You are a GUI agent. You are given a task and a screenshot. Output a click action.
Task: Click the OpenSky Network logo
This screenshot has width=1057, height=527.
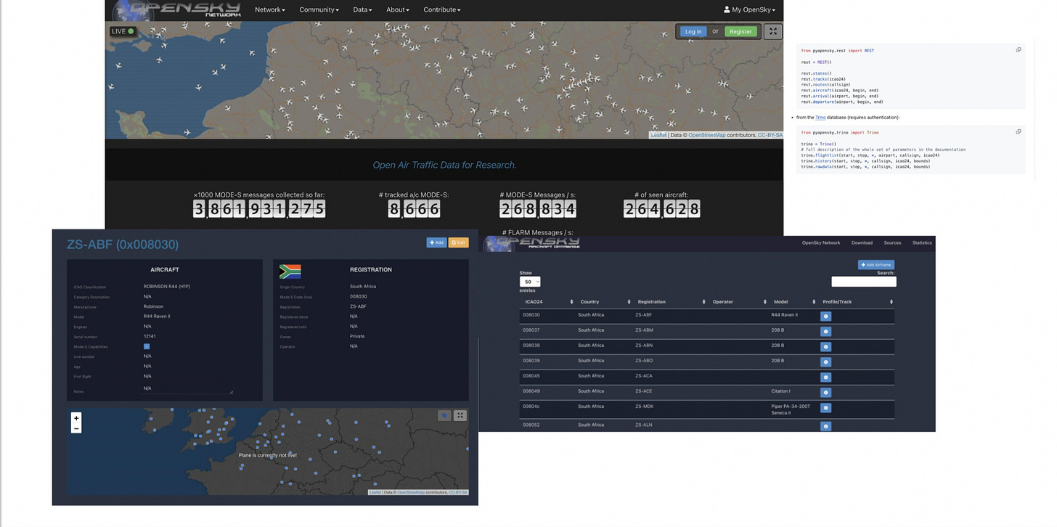[176, 10]
